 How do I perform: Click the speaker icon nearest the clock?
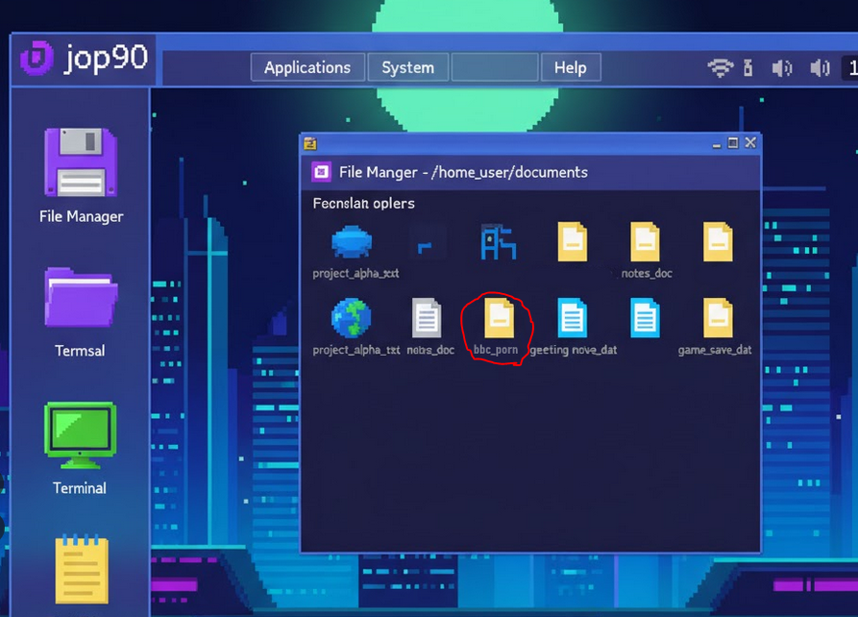point(820,68)
